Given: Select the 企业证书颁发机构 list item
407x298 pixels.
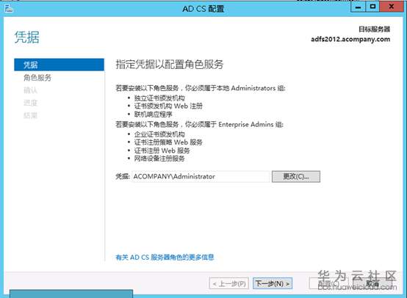Looking at the screenshot, I should click(159, 134).
